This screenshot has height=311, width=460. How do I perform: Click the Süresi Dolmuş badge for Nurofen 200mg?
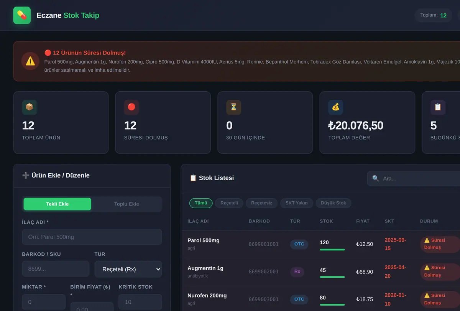point(440,299)
